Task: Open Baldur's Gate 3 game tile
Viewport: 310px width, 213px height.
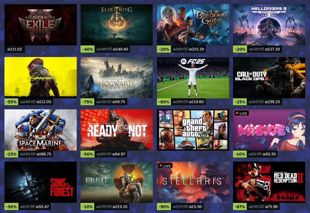Action: tap(193, 25)
